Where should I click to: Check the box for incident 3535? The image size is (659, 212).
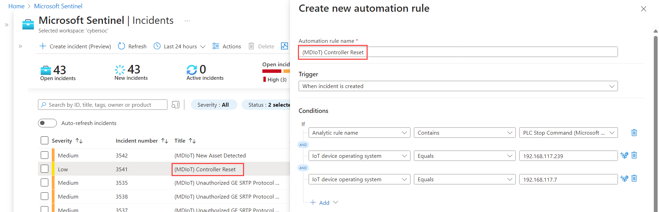(x=45, y=182)
